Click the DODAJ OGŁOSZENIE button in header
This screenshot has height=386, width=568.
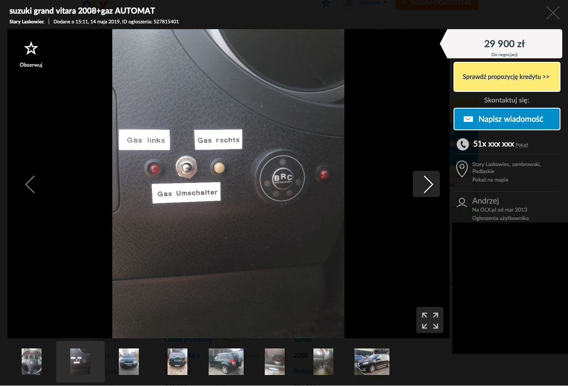pyautogui.click(x=437, y=4)
